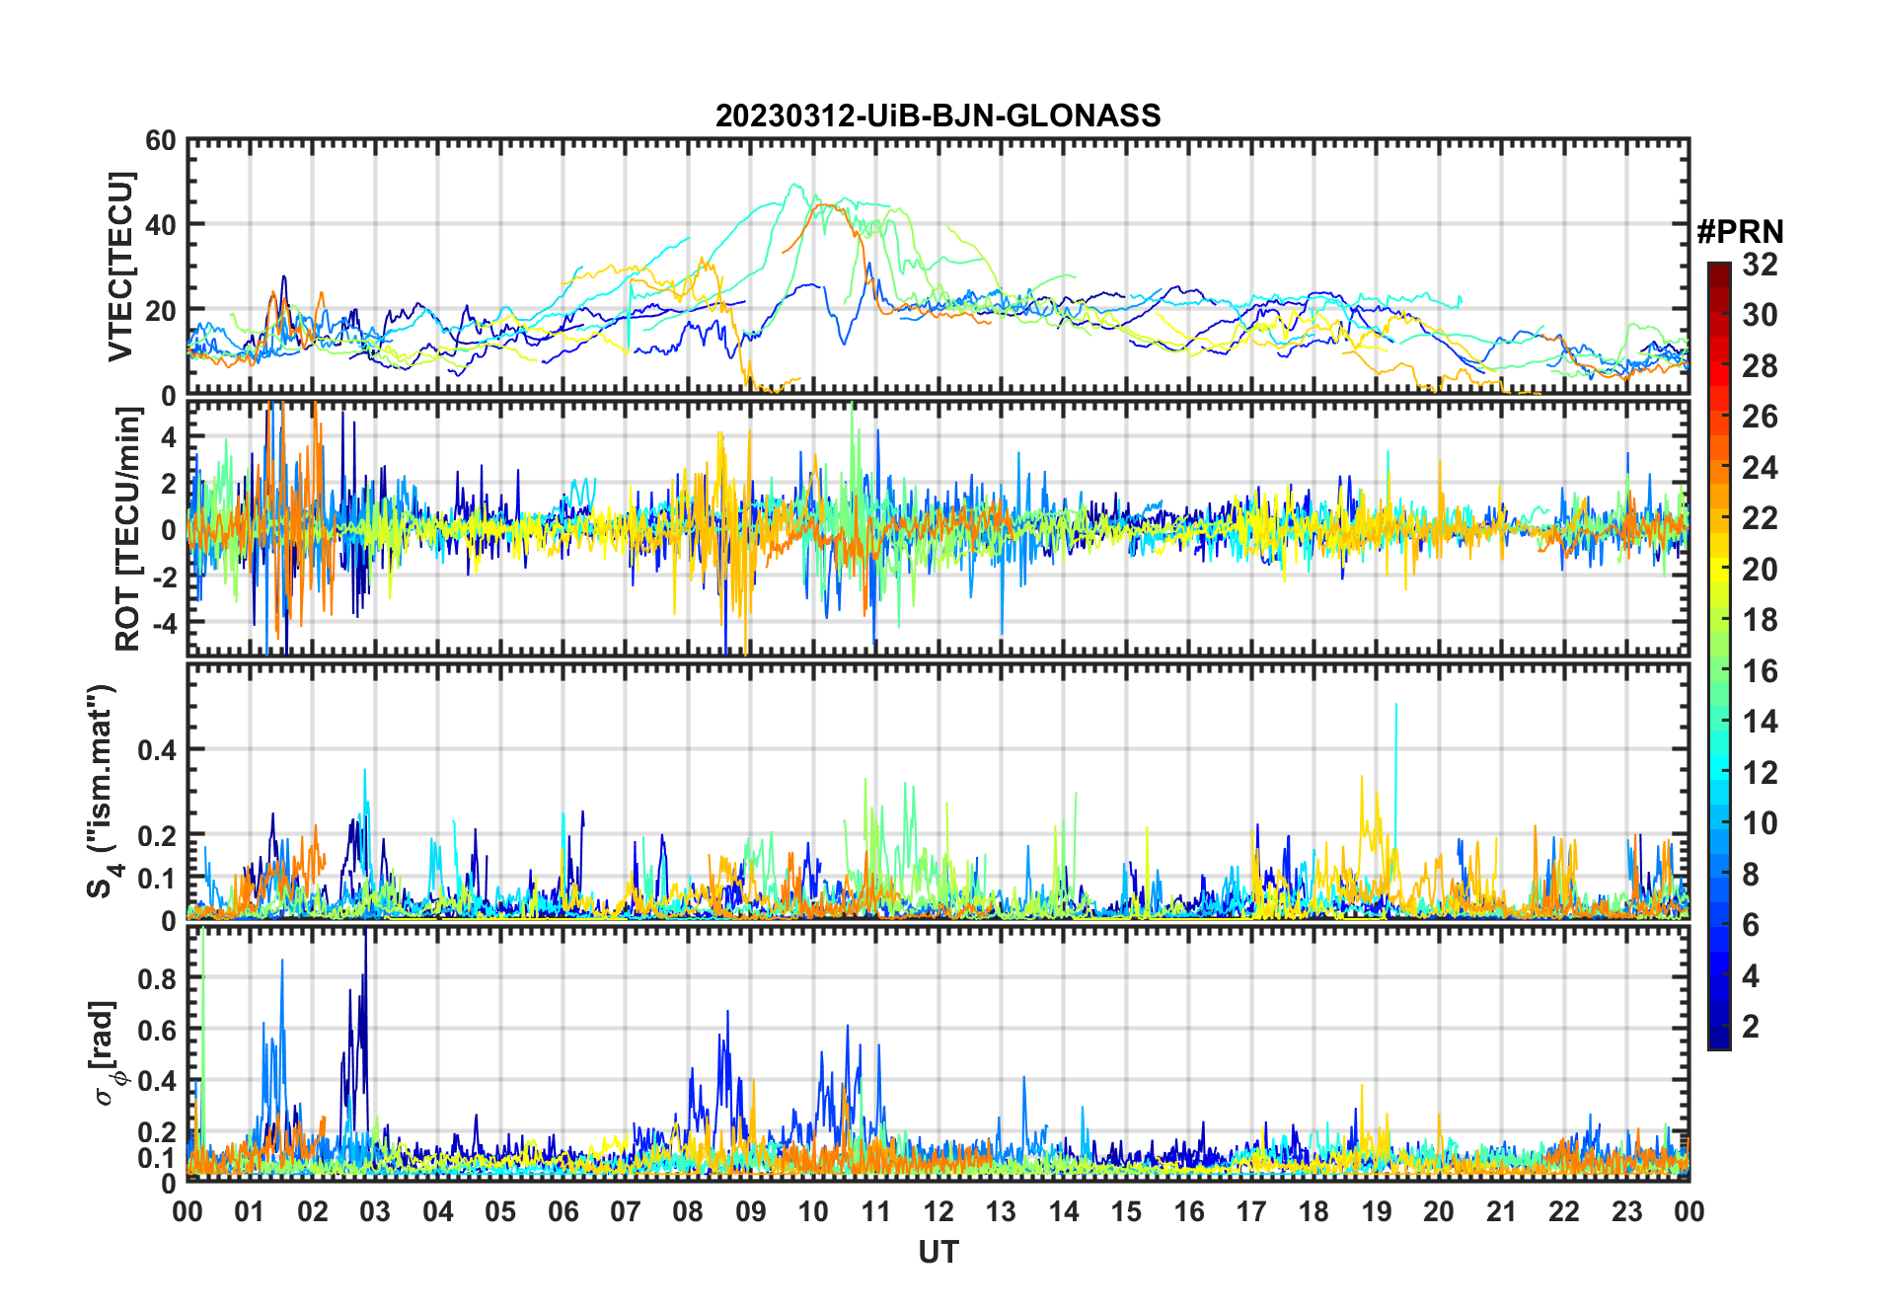Click the 12 hour tick on the UT axis
This screenshot has width=1877, height=1313.
click(938, 1211)
